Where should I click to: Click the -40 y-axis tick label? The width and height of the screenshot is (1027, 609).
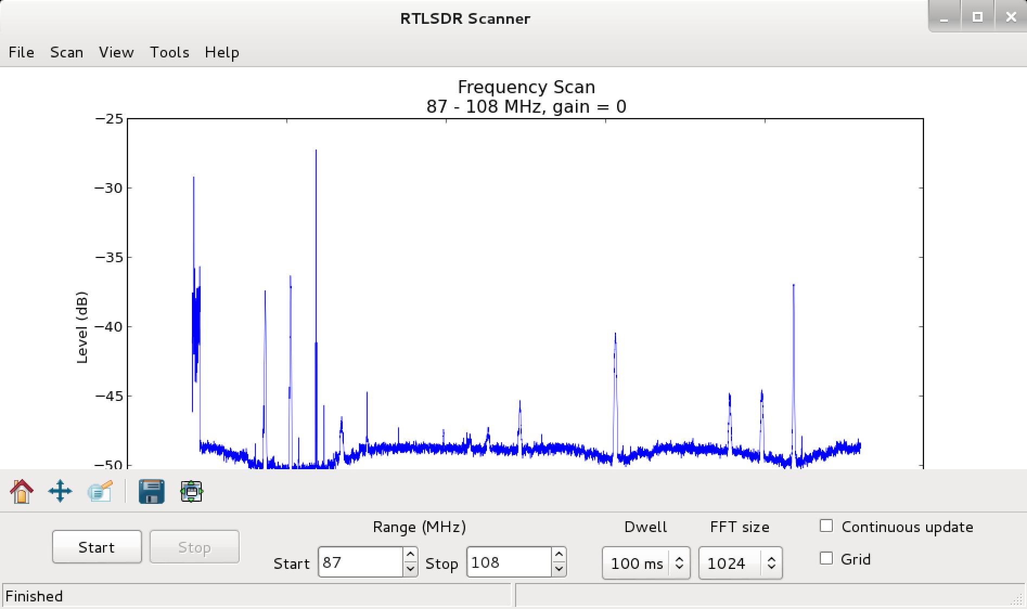pyautogui.click(x=108, y=327)
